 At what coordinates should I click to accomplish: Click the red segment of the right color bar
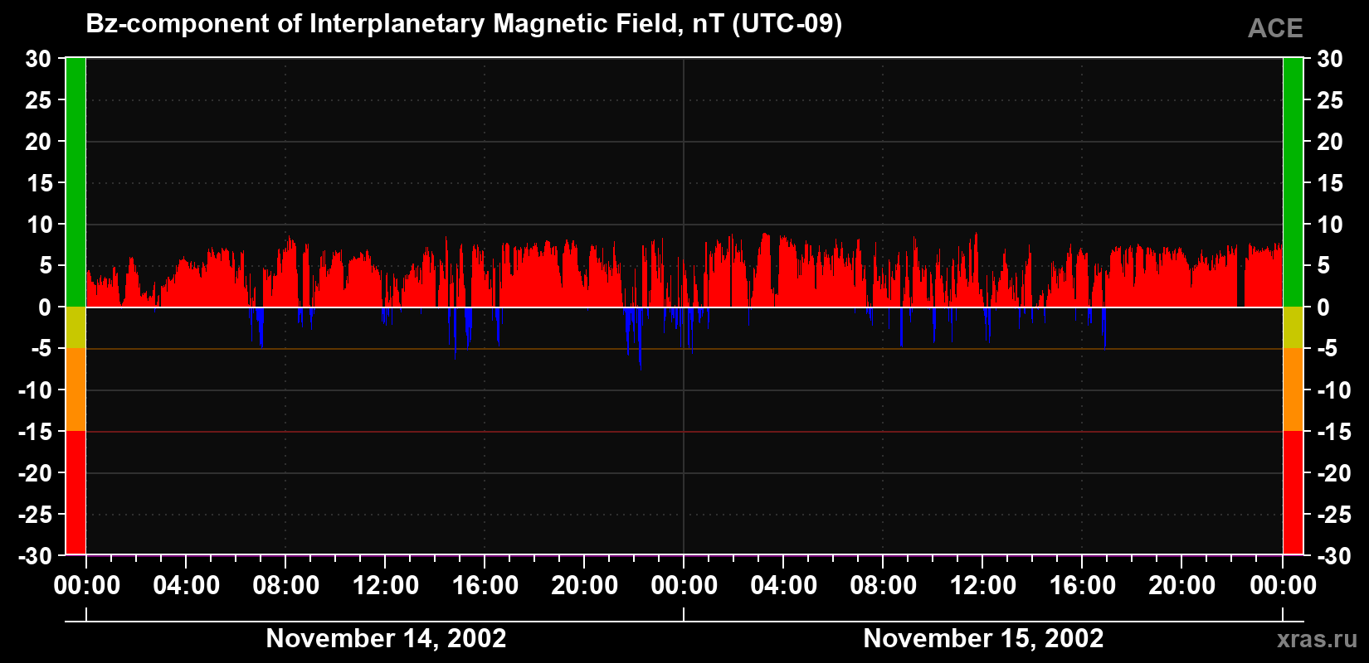[1293, 492]
